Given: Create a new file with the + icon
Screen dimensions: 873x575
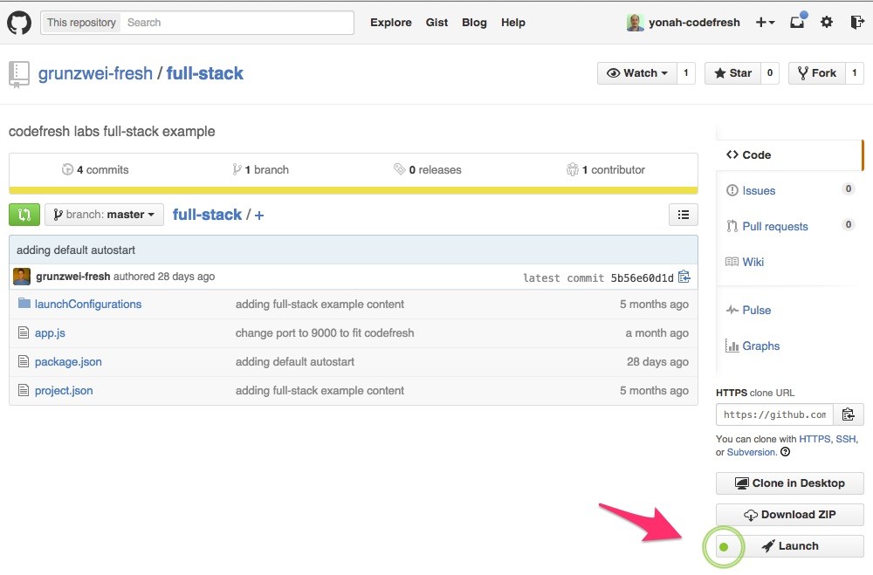Looking at the screenshot, I should (258, 214).
